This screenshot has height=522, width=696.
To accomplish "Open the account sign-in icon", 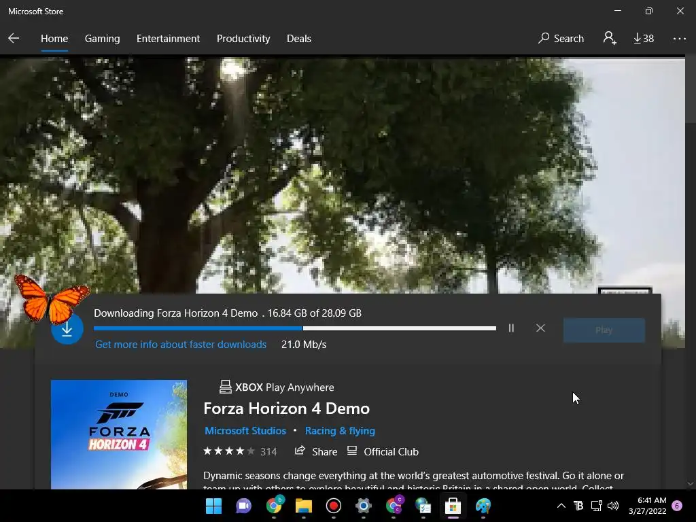I will [x=610, y=38].
